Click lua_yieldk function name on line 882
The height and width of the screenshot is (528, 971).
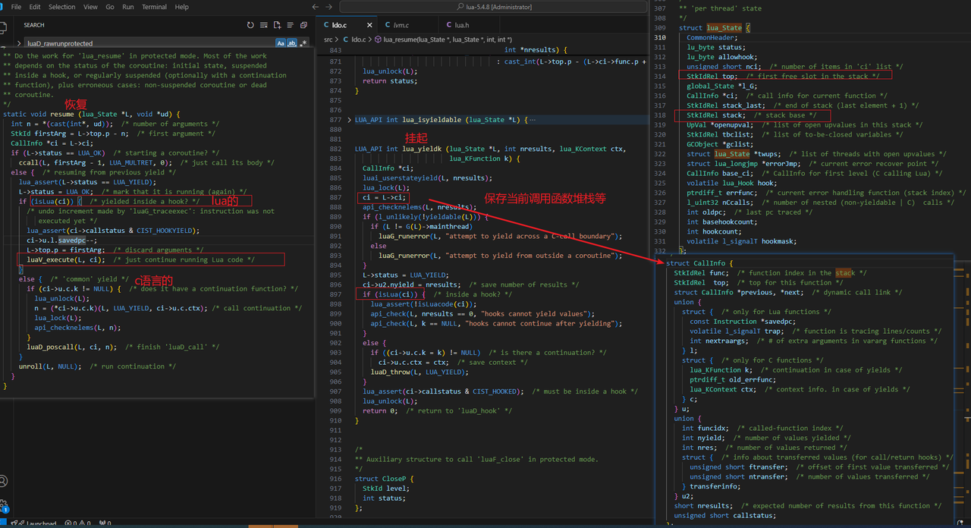click(422, 149)
